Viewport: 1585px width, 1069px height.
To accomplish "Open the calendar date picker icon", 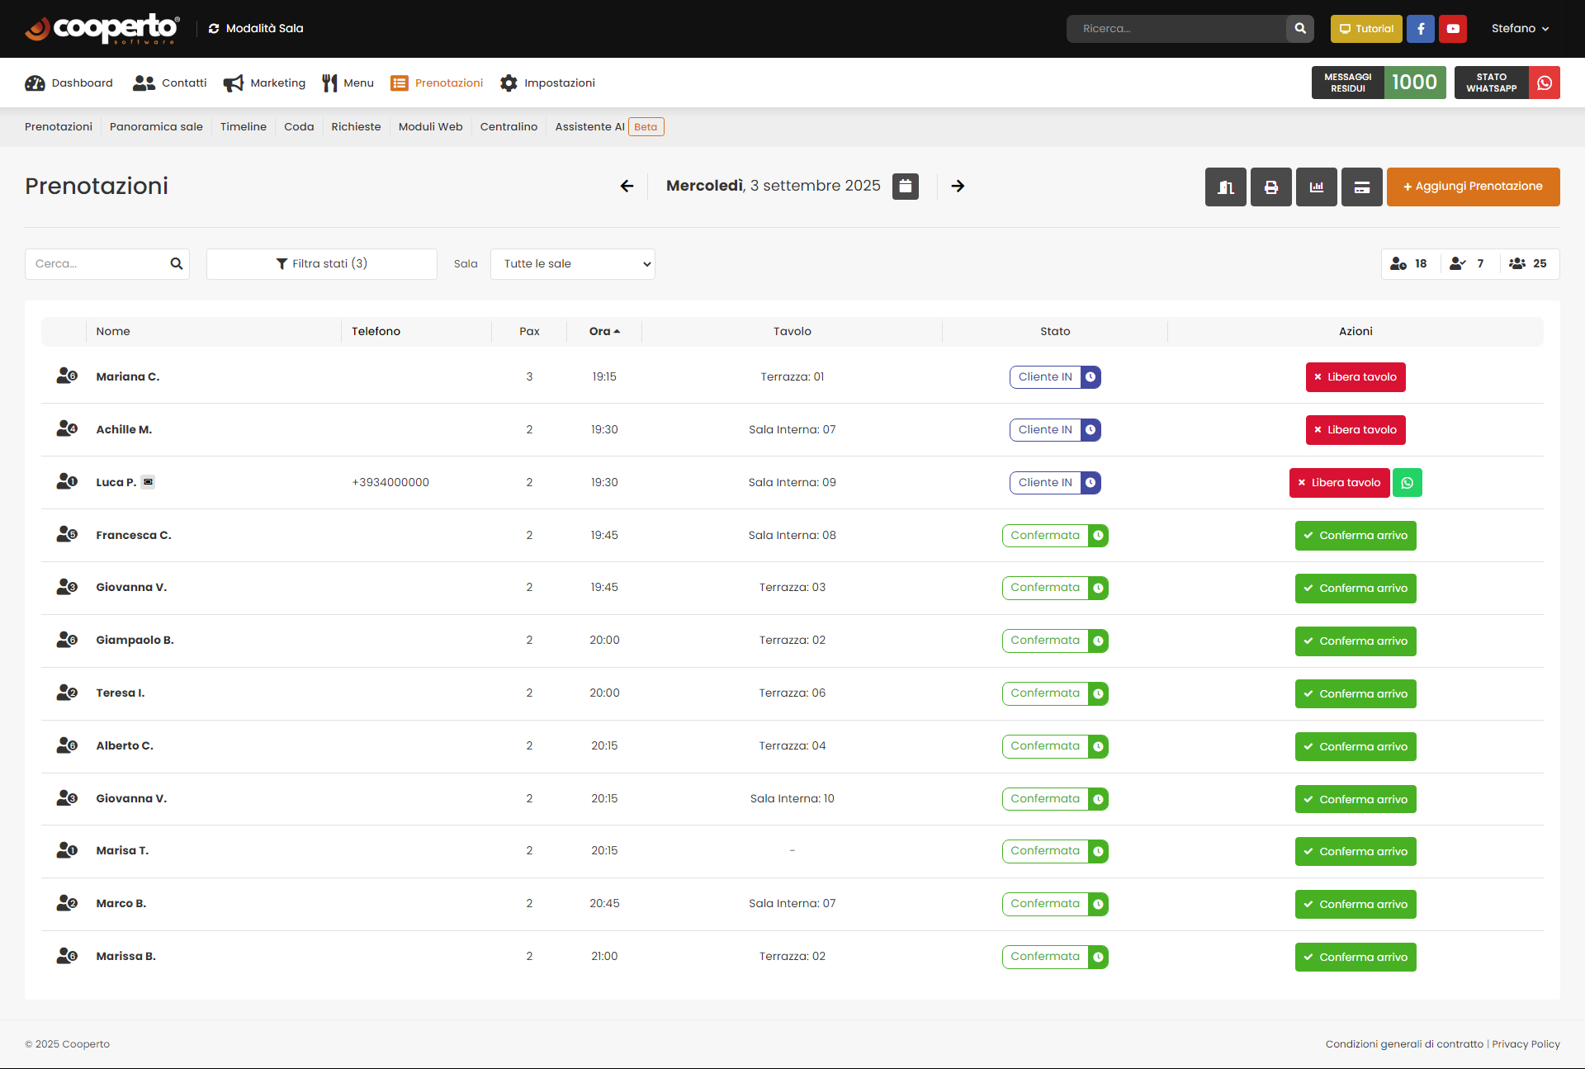I will pyautogui.click(x=906, y=187).
